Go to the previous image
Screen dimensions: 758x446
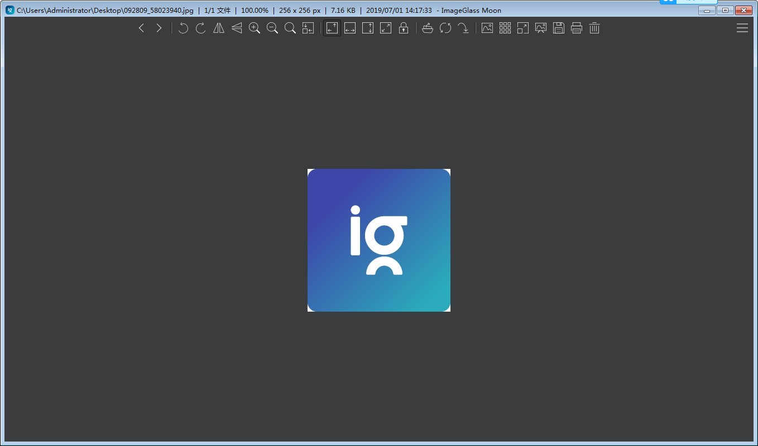pyautogui.click(x=141, y=28)
